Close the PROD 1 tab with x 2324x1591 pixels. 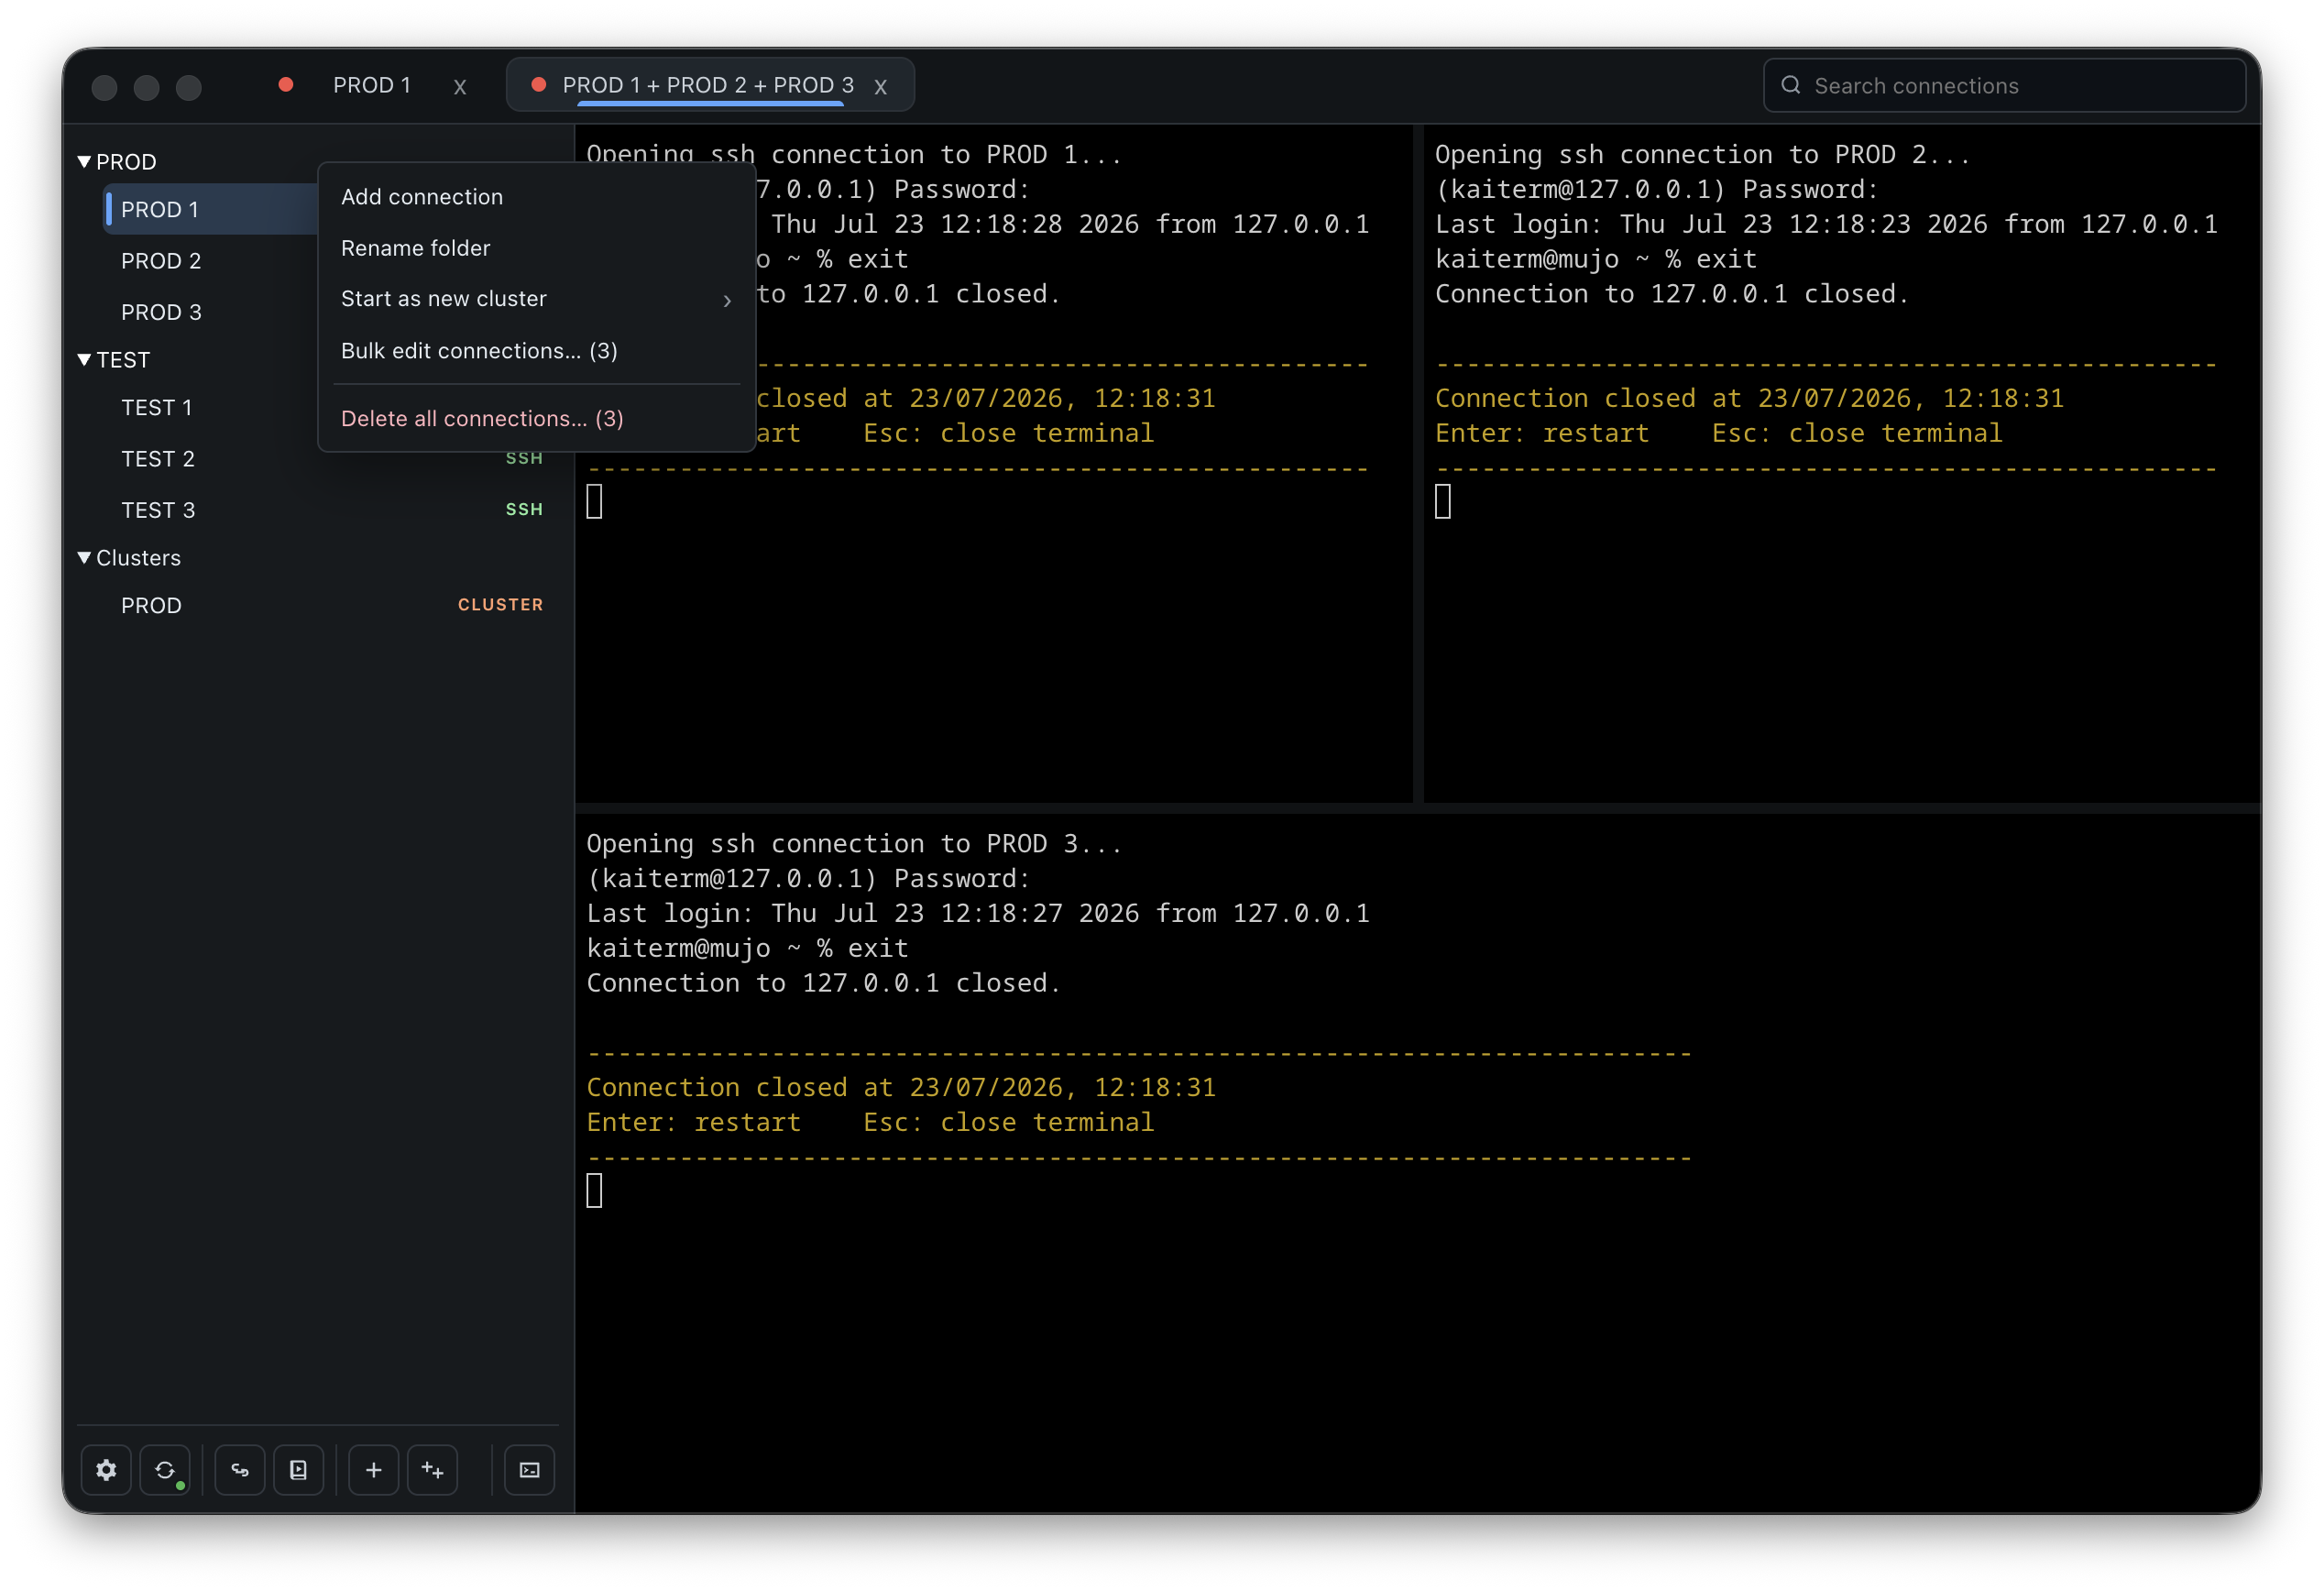coord(460,86)
